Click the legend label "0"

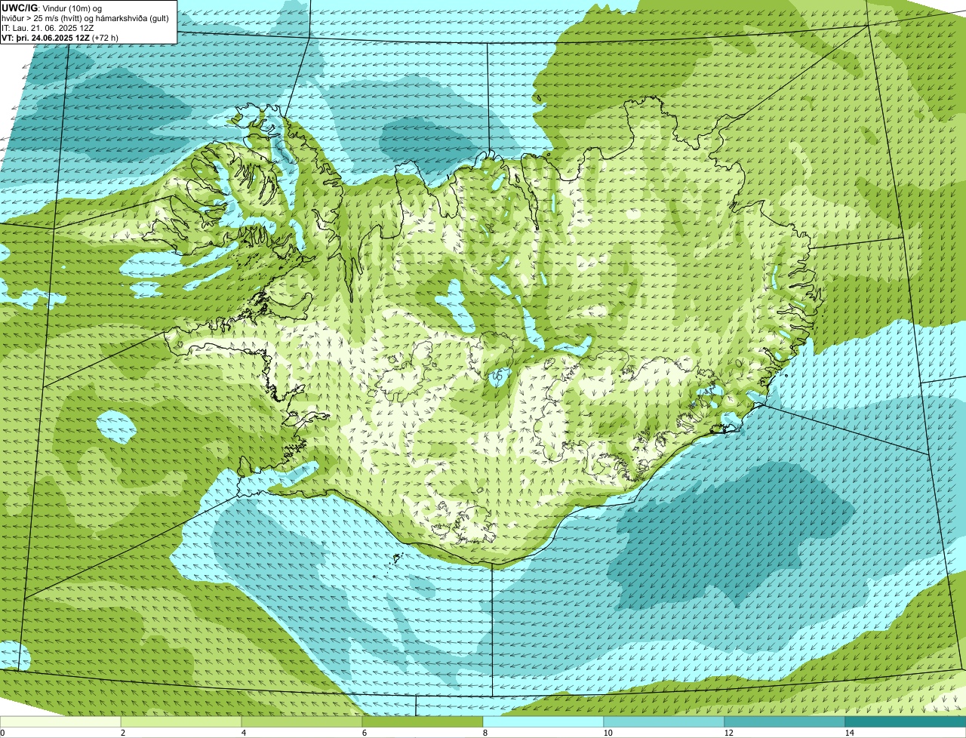[2, 733]
